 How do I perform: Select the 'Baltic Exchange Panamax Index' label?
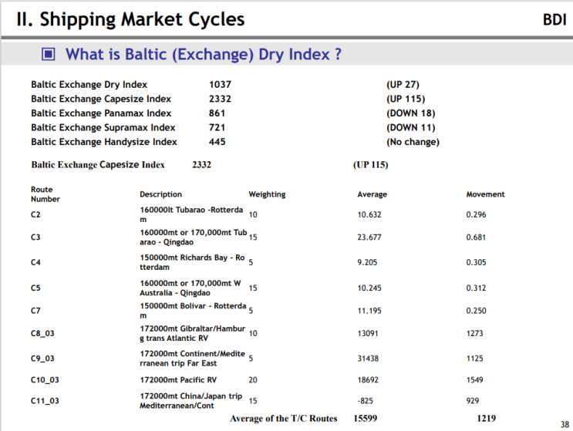tap(101, 113)
